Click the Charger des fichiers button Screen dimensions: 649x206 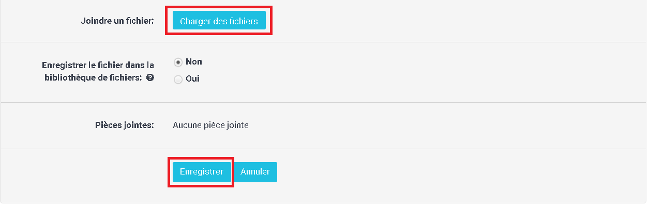[219, 21]
